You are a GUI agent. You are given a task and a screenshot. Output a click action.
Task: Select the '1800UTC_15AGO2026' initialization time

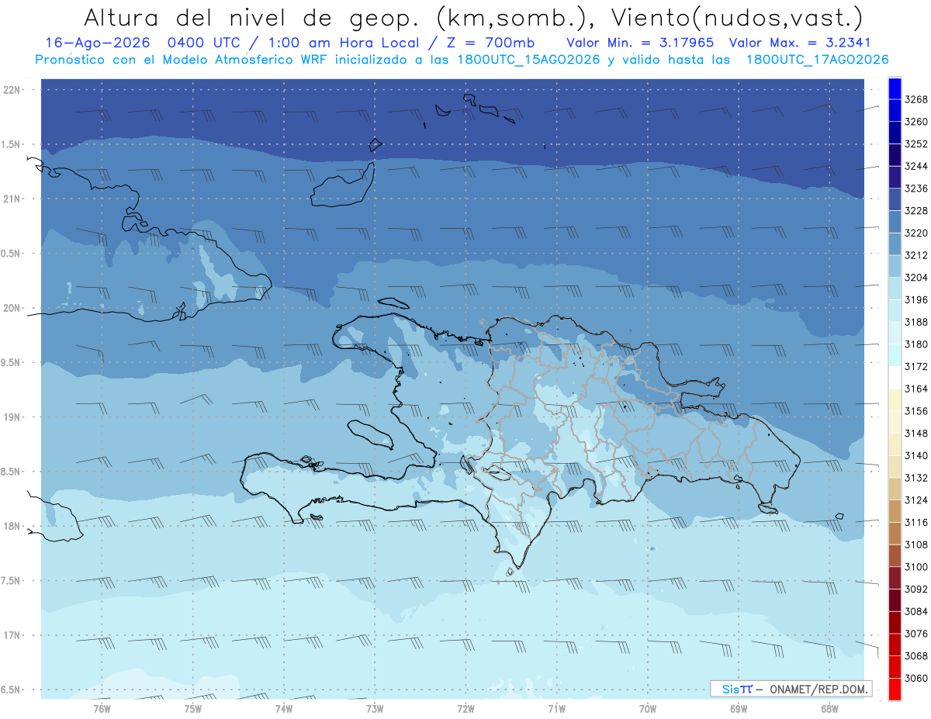coord(528,60)
